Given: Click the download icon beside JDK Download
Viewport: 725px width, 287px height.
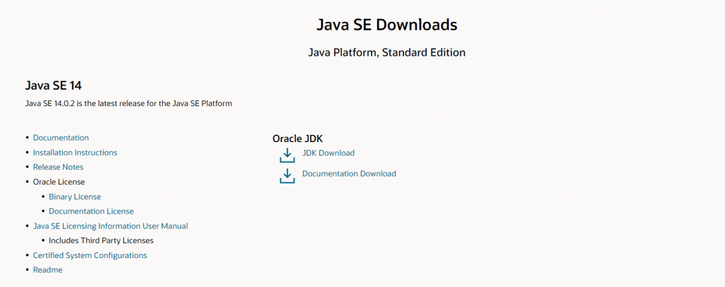Looking at the screenshot, I should (x=287, y=155).
